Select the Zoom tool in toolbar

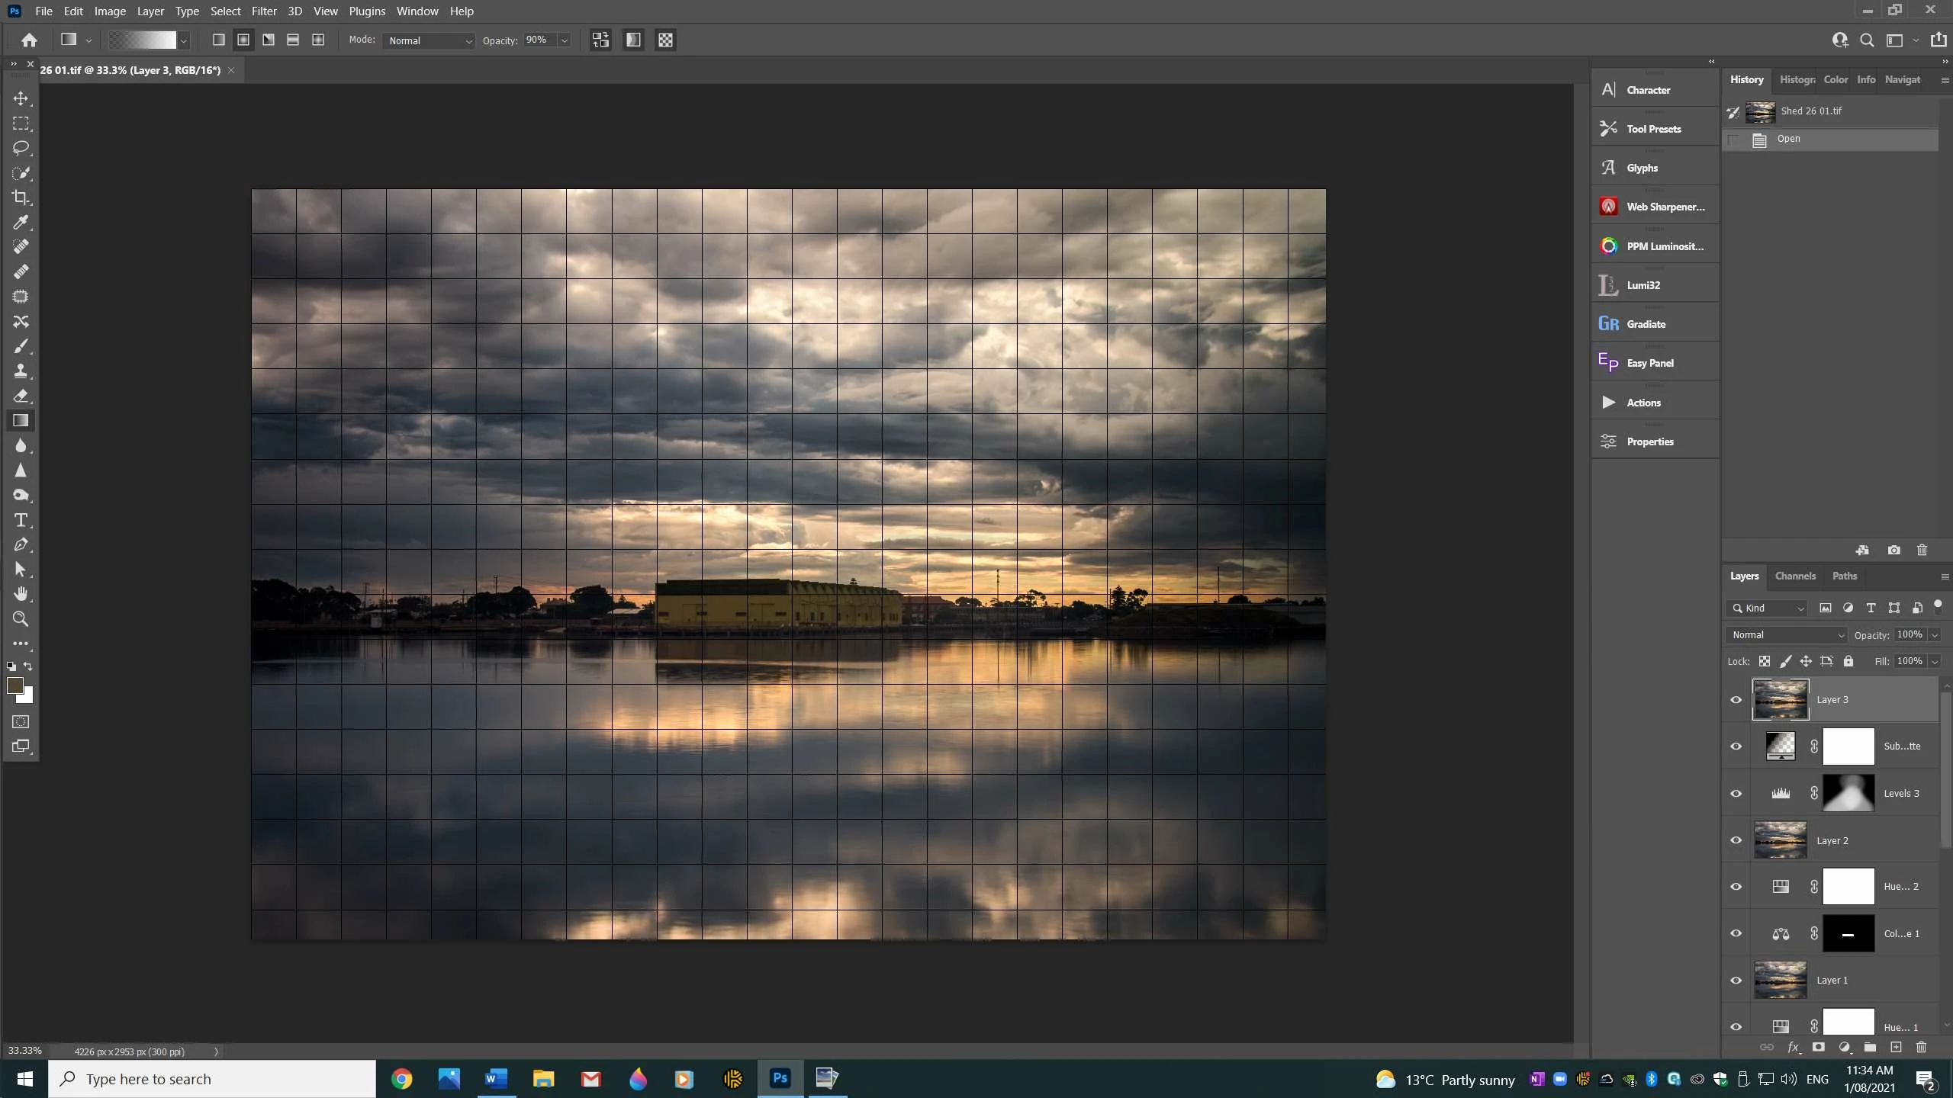(21, 619)
